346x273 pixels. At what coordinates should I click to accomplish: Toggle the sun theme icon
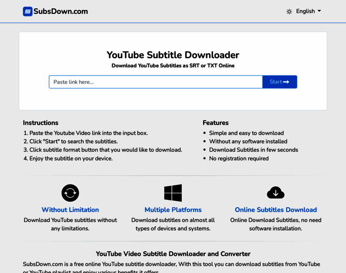(x=289, y=11)
